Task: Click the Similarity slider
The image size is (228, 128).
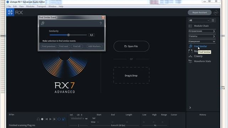Action: coord(68,35)
